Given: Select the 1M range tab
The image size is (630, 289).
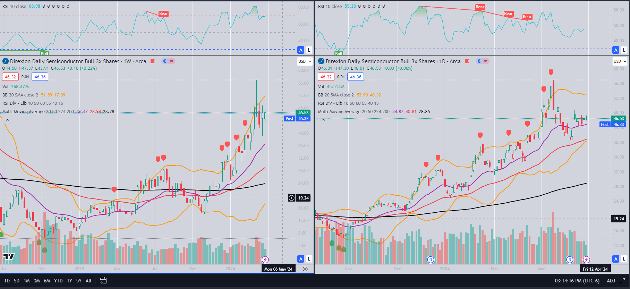Looking at the screenshot, I should pos(27,281).
